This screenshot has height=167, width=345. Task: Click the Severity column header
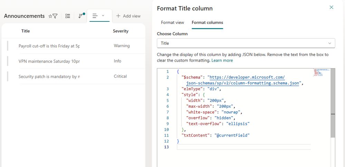click(121, 31)
